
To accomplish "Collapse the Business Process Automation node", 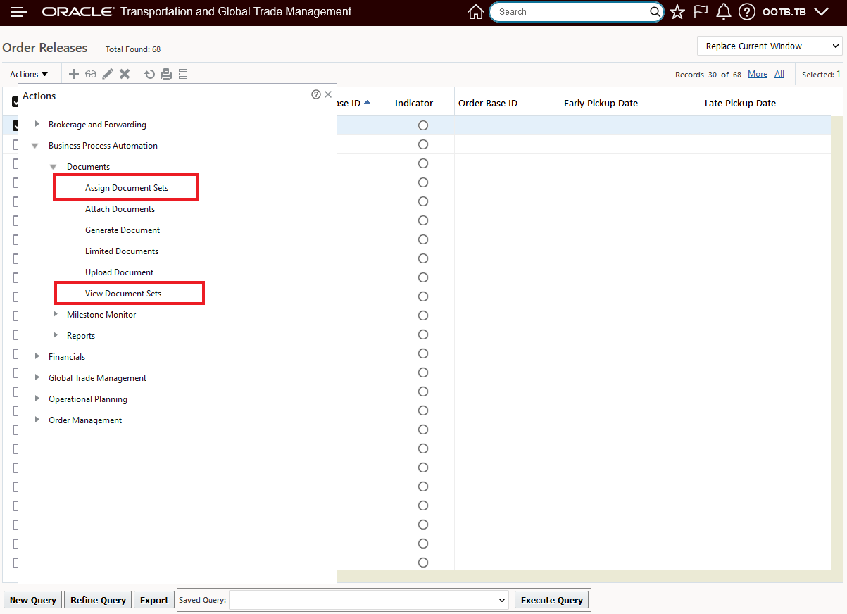I will (35, 146).
